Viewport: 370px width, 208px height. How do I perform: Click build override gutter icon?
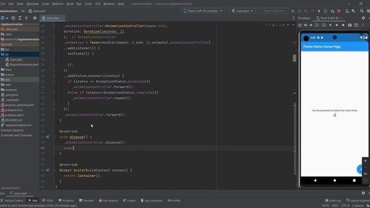[47, 170]
